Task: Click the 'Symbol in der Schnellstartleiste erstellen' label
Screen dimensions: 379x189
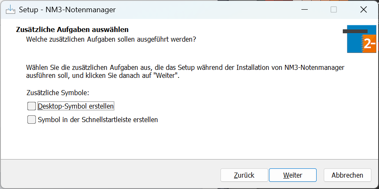Action: coord(98,120)
